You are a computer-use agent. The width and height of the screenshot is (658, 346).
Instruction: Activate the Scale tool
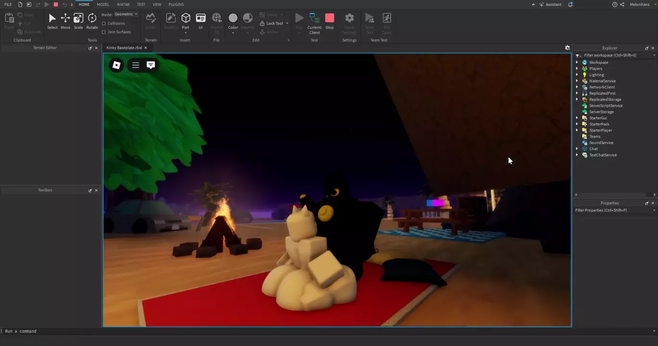tap(78, 21)
